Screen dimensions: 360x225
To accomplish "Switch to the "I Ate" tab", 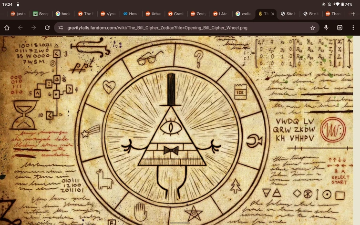I will click(x=221, y=14).
